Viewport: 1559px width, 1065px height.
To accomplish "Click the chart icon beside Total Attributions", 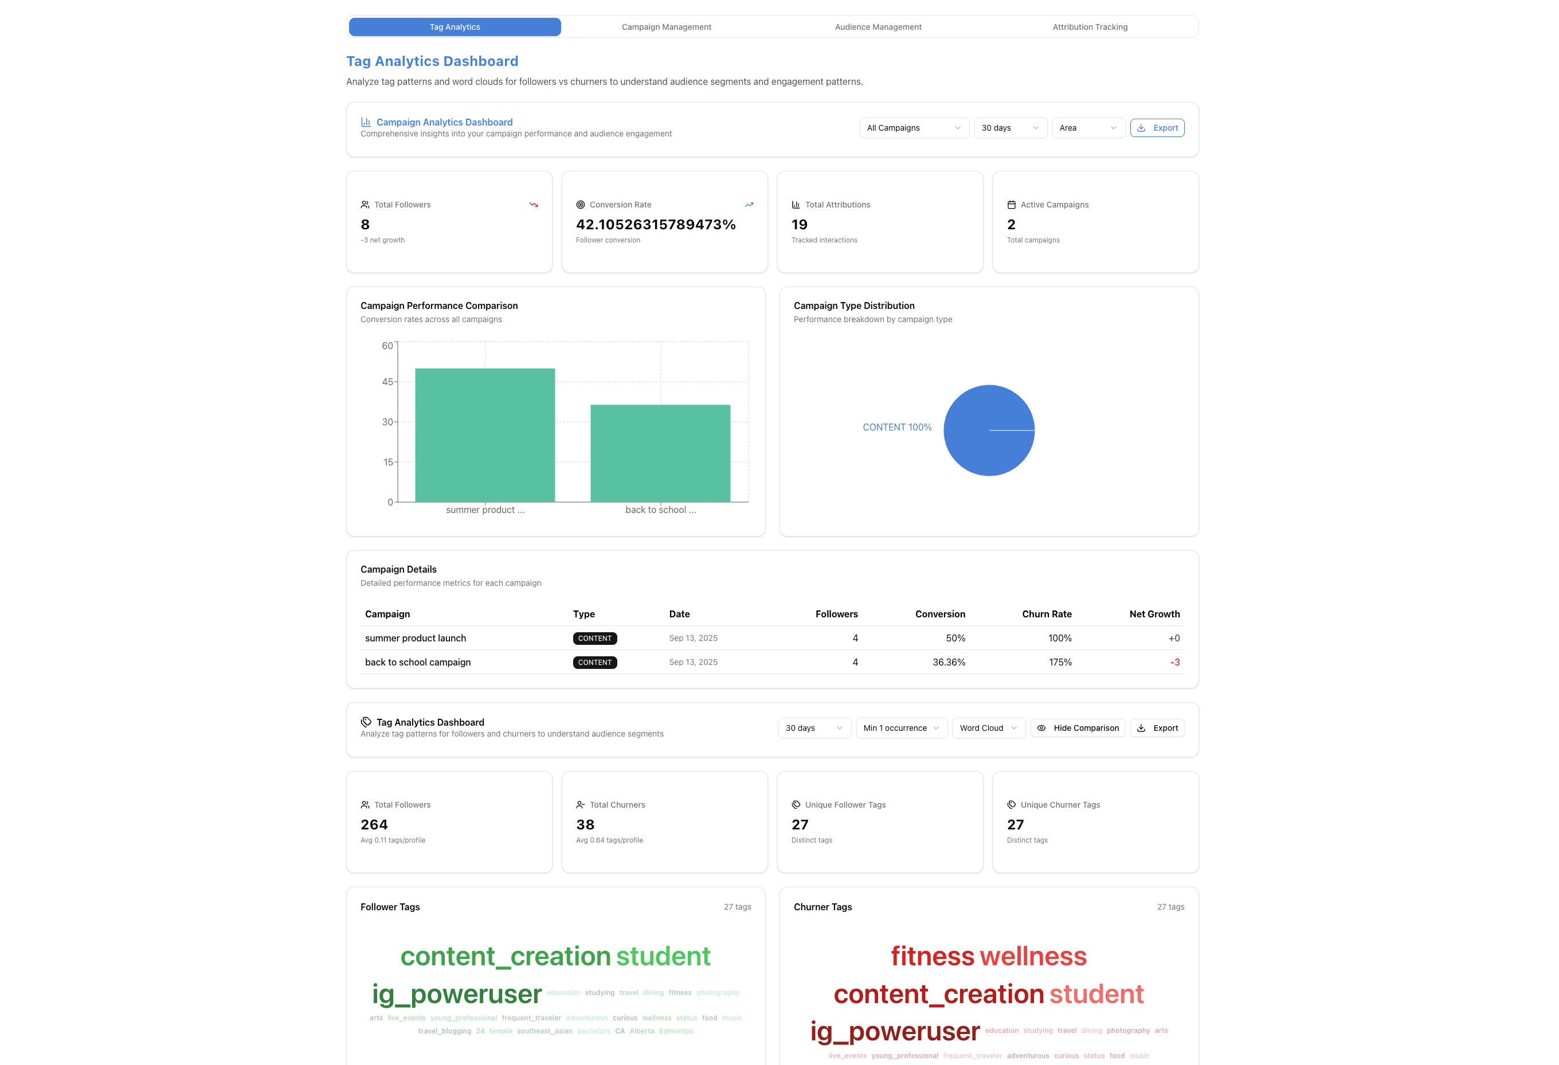I will click(796, 205).
